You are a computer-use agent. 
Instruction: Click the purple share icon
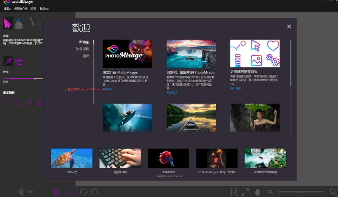click(68, 192)
